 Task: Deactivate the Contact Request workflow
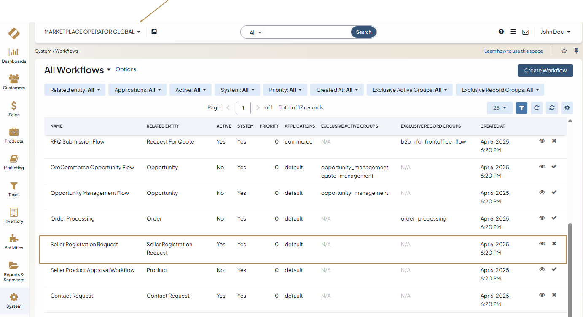pos(554,295)
